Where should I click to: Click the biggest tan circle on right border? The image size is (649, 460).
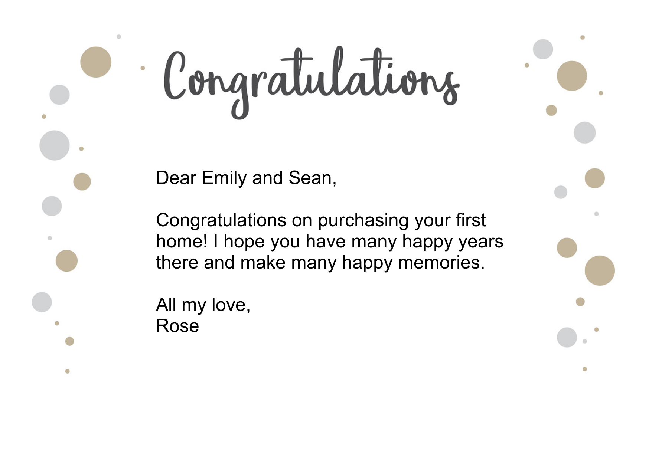(600, 270)
